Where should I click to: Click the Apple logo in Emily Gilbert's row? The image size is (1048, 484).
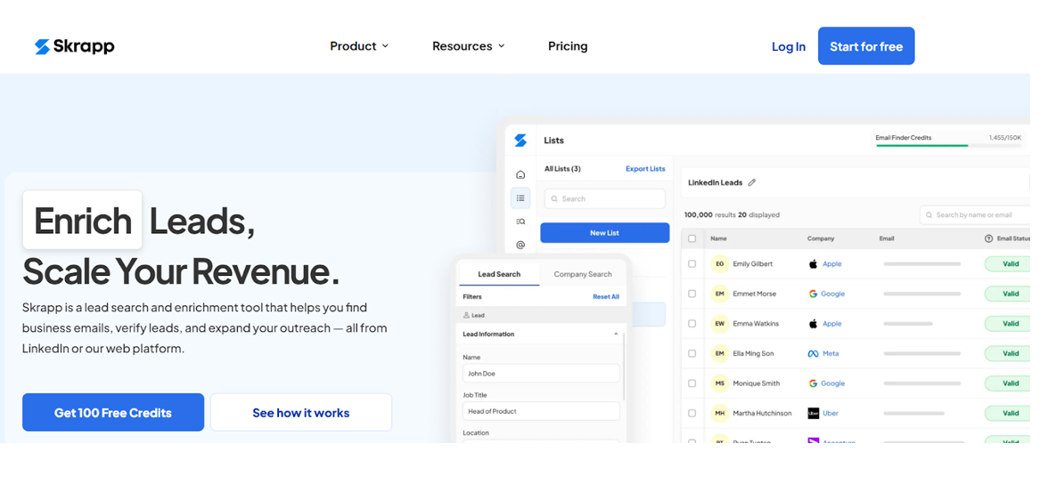pos(813,264)
